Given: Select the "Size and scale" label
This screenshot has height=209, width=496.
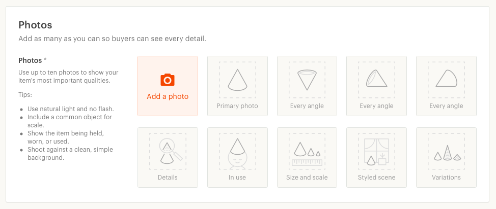Looking at the screenshot, I should tap(307, 178).
